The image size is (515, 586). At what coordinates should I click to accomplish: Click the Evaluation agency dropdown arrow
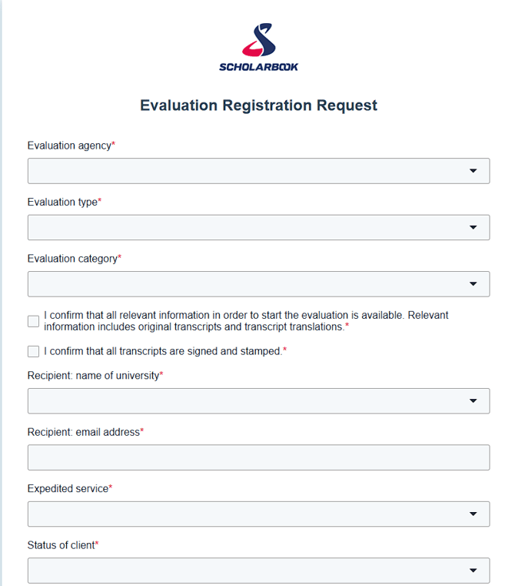pyautogui.click(x=473, y=171)
